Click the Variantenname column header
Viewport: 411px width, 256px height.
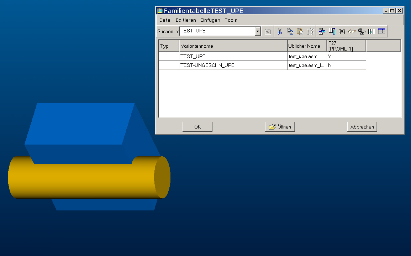click(x=233, y=46)
